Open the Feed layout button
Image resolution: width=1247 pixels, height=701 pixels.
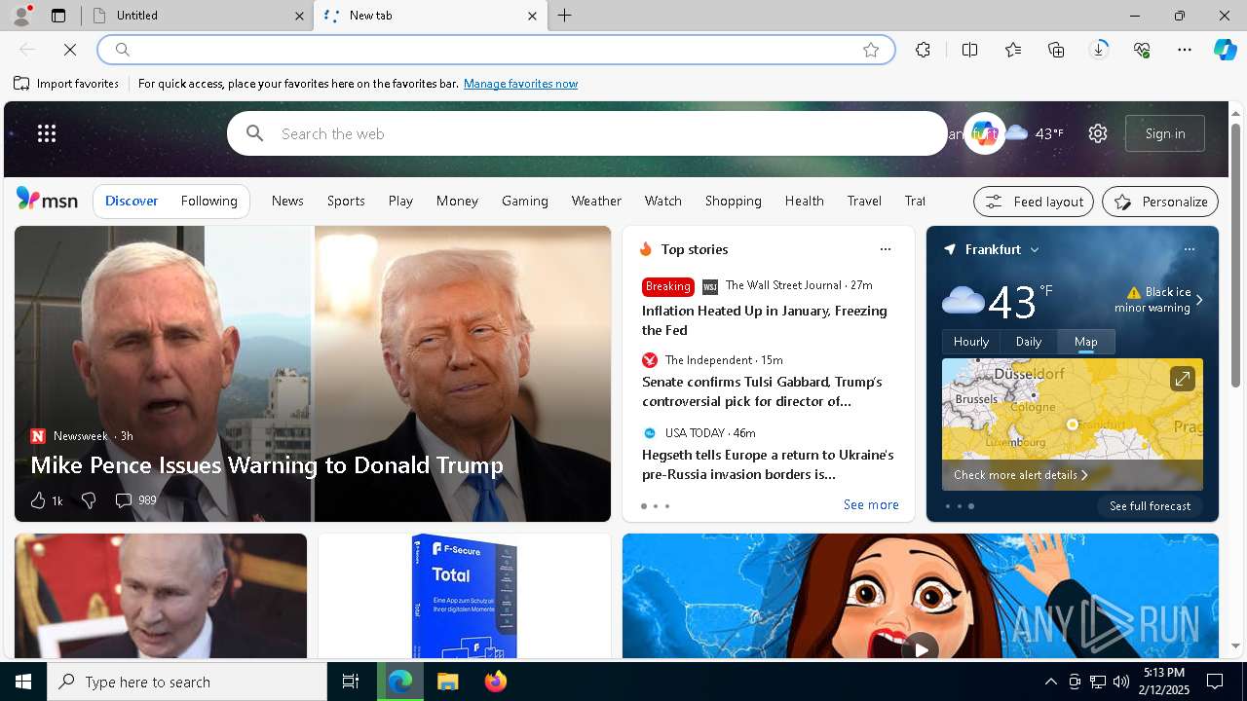point(1033,202)
